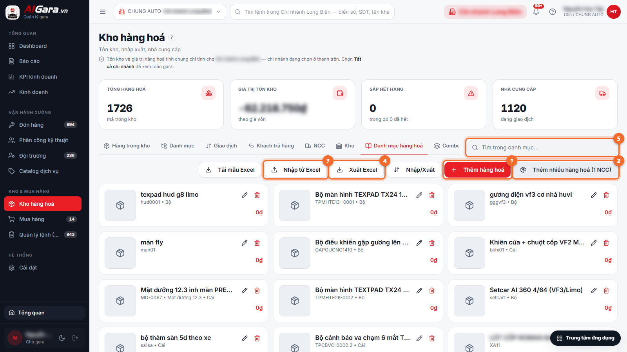The height and width of the screenshot is (352, 627).
Task: Open the notifications bell icon
Action: [x=536, y=12]
